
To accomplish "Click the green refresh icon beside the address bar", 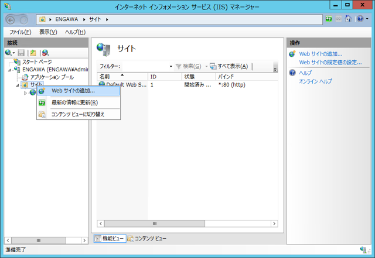I will click(329, 19).
